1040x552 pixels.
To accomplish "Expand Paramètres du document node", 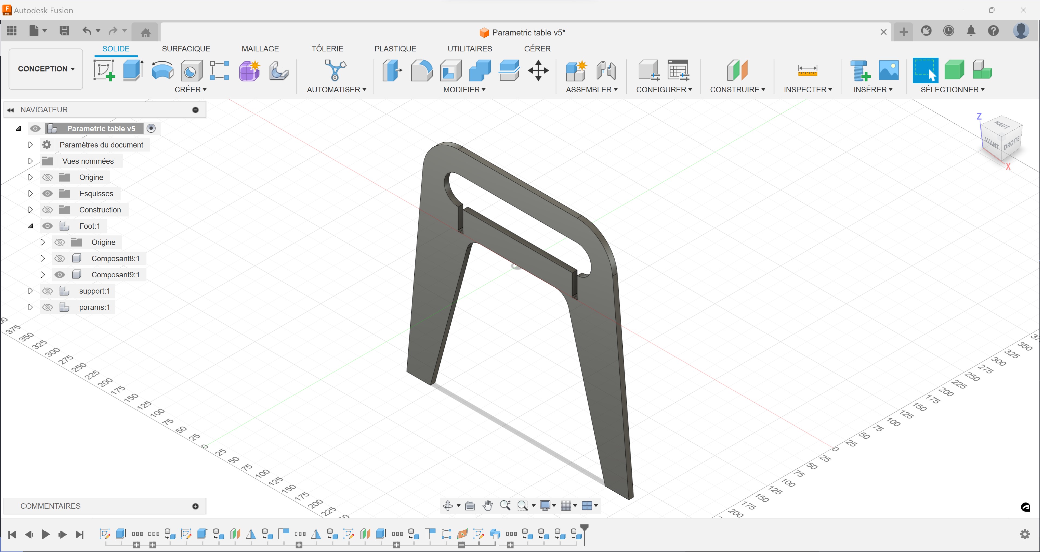I will click(x=30, y=144).
